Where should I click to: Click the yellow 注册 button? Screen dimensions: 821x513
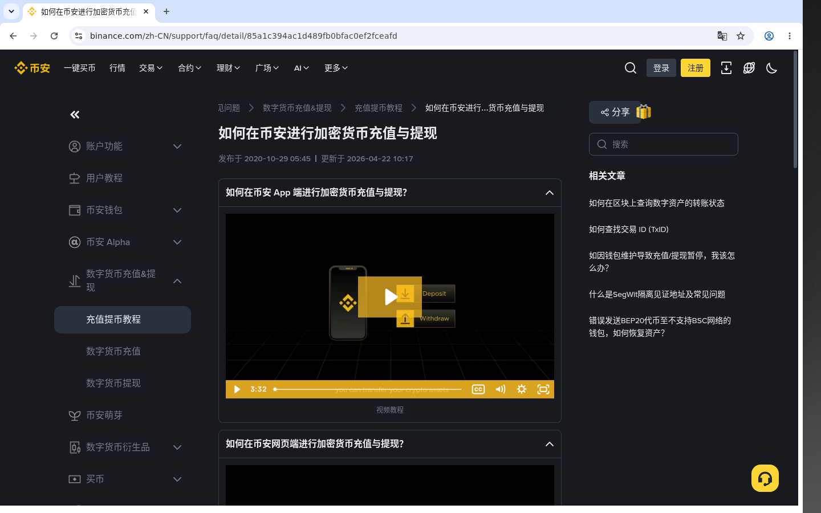696,68
